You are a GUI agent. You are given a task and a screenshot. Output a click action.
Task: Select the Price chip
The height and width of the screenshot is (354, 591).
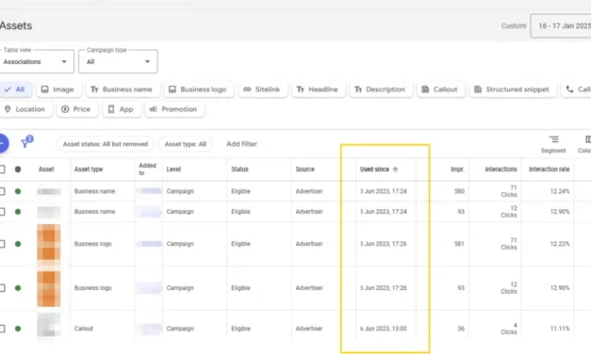click(x=76, y=109)
